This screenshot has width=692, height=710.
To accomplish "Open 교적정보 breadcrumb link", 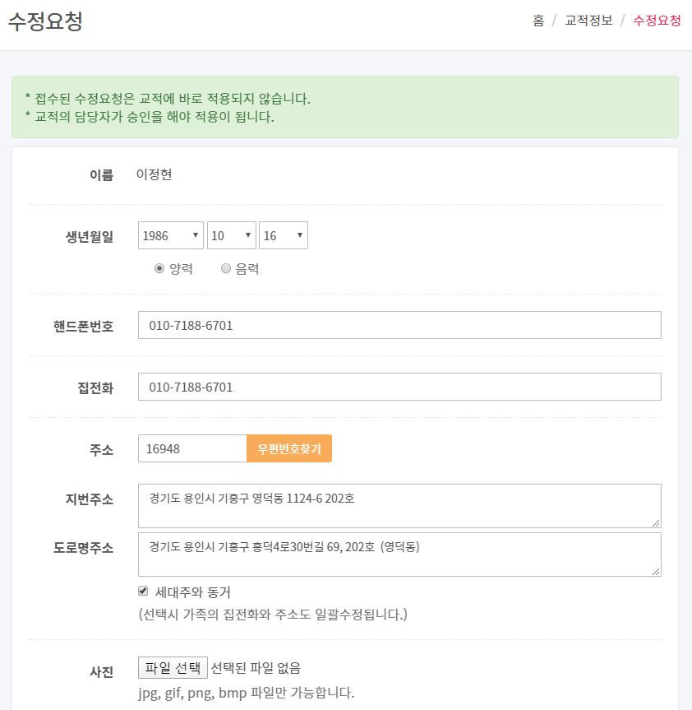I will coord(588,21).
